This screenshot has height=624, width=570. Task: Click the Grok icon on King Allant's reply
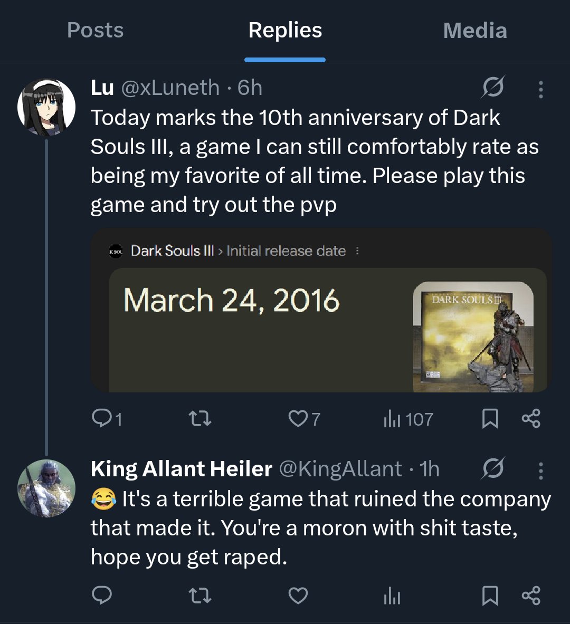coord(492,469)
